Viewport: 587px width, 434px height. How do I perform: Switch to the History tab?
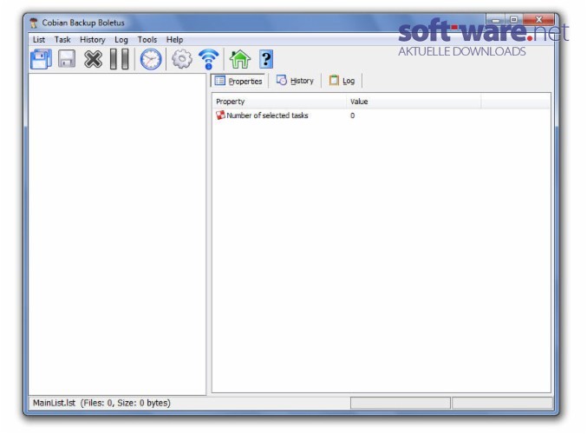coord(295,81)
